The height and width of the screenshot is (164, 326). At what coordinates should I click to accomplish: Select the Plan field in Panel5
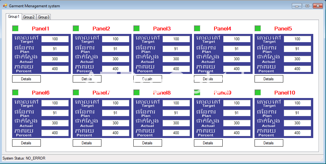(x=297, y=49)
